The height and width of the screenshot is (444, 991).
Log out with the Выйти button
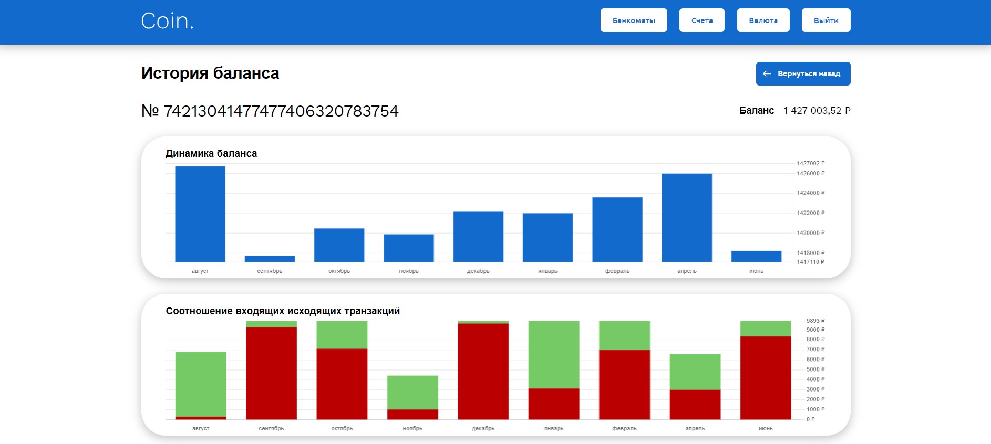826,20
